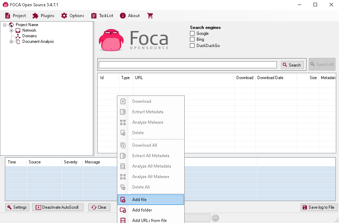The height and width of the screenshot is (223, 339).
Task: Click the shopping cart icon in menu bar
Action: [x=150, y=16]
